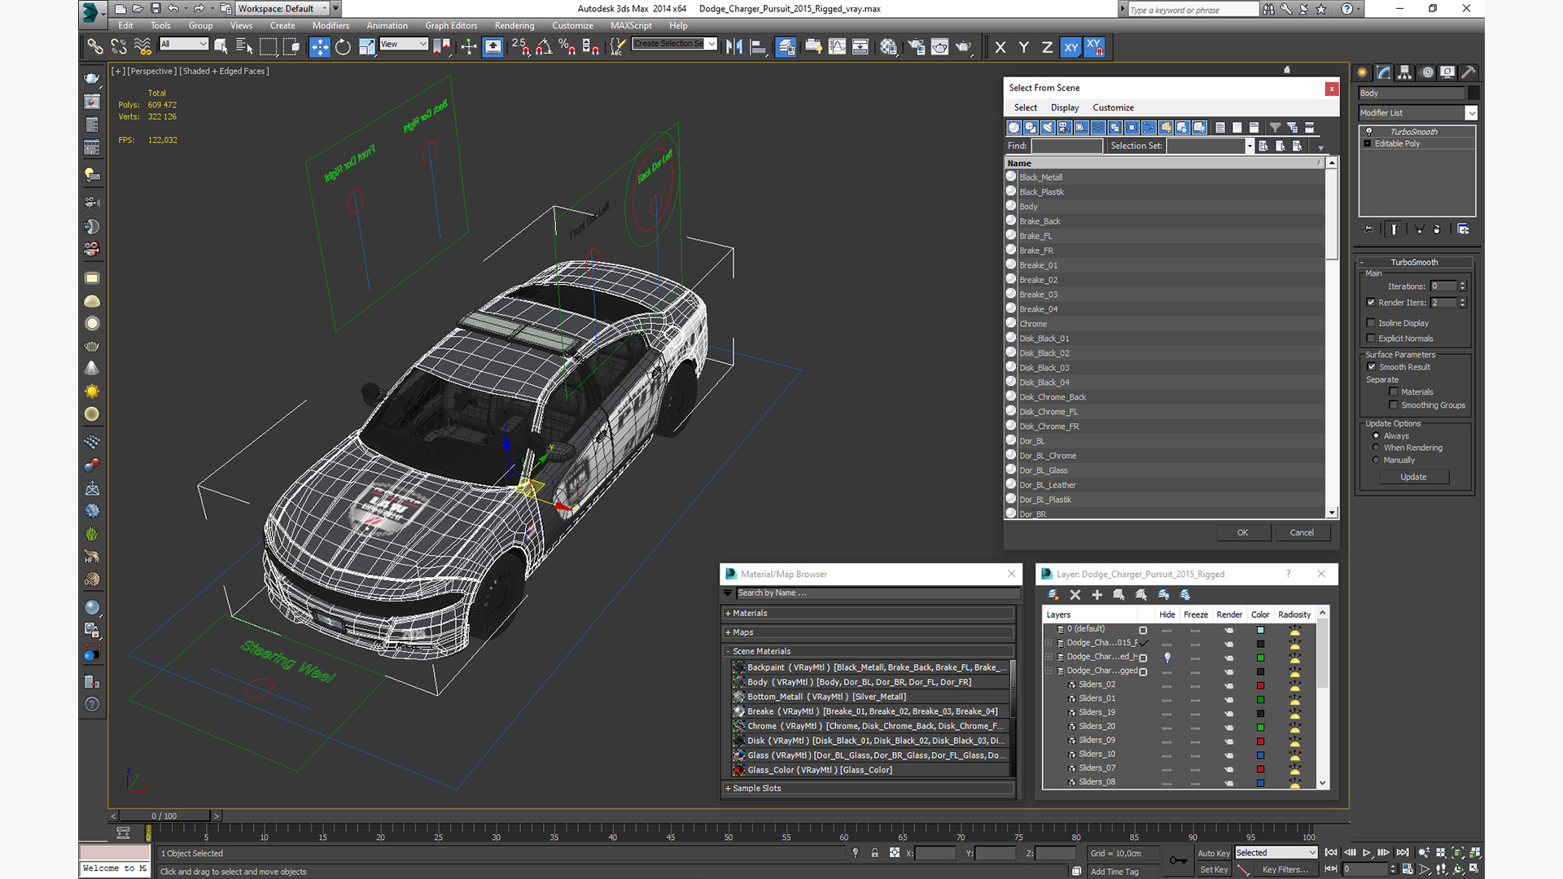
Task: Open the Hierarchy command panel tab
Action: click(1404, 72)
